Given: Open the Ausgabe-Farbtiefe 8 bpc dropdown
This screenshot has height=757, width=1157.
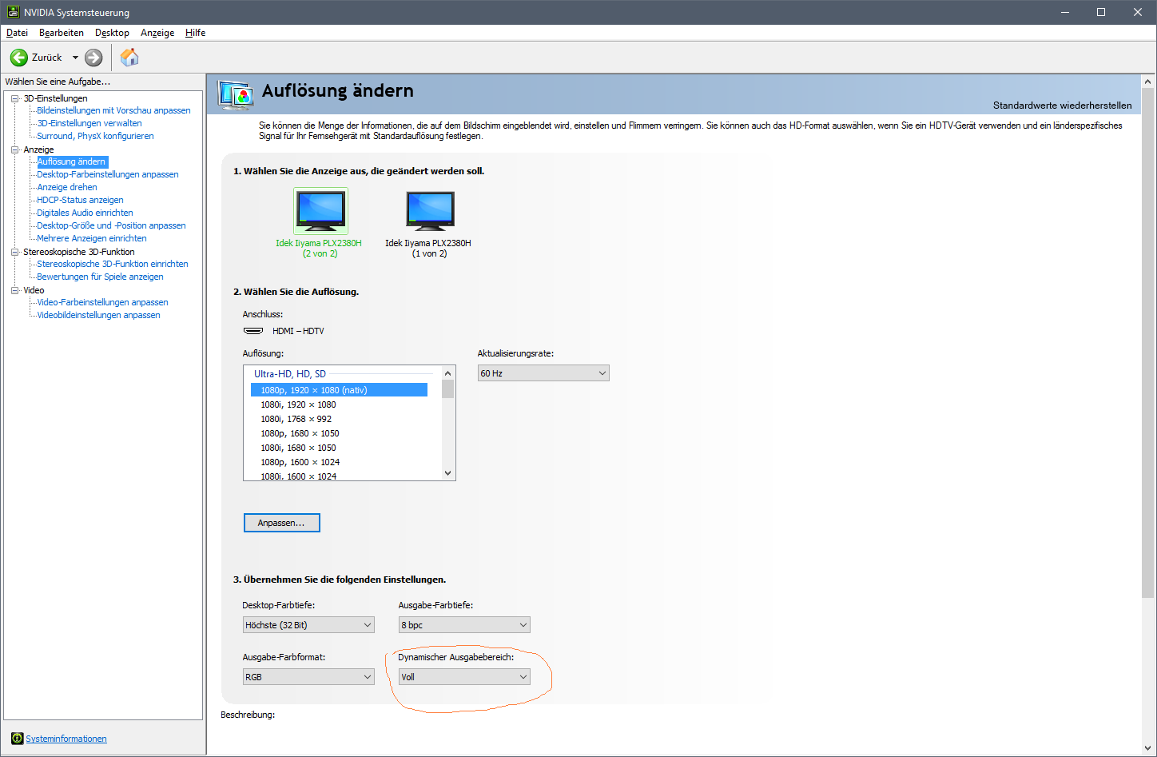Looking at the screenshot, I should (x=464, y=625).
